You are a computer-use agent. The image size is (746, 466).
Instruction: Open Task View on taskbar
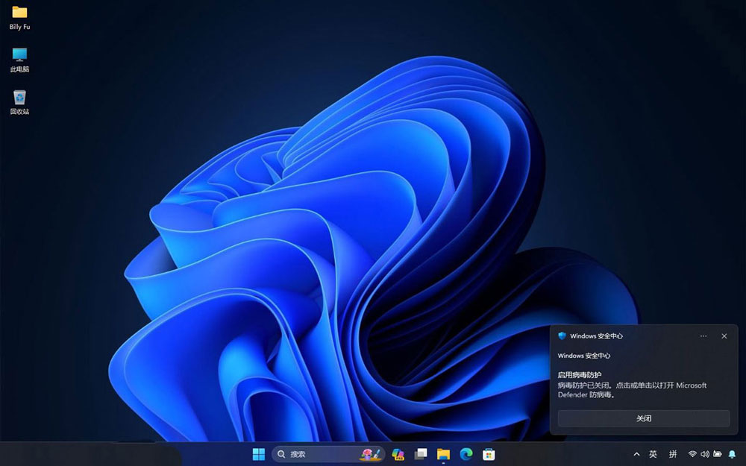[x=421, y=454]
